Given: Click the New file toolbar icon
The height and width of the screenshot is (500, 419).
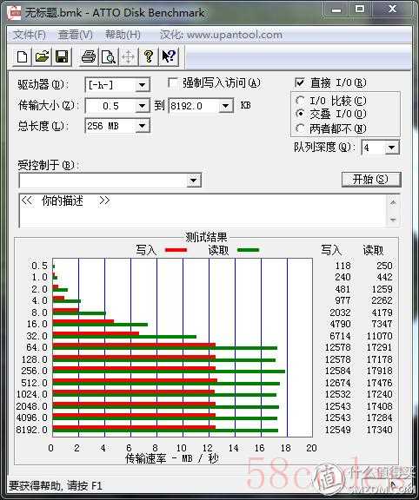Looking at the screenshot, I should [x=22, y=56].
